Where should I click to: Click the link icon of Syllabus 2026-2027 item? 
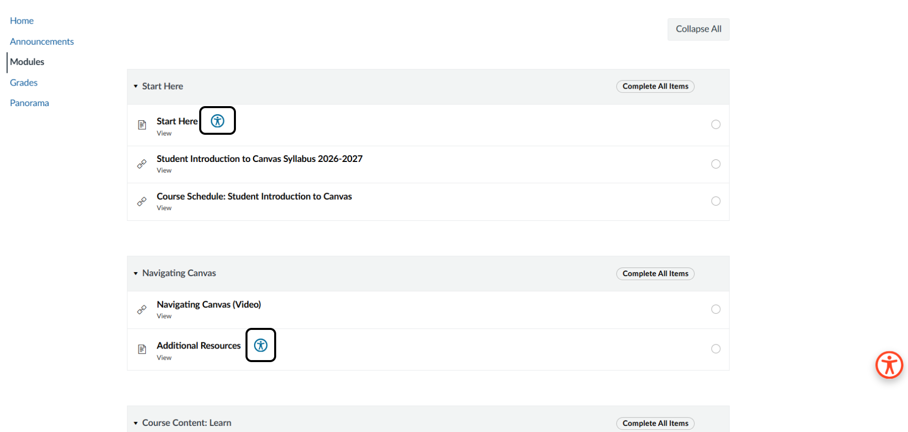pyautogui.click(x=142, y=164)
